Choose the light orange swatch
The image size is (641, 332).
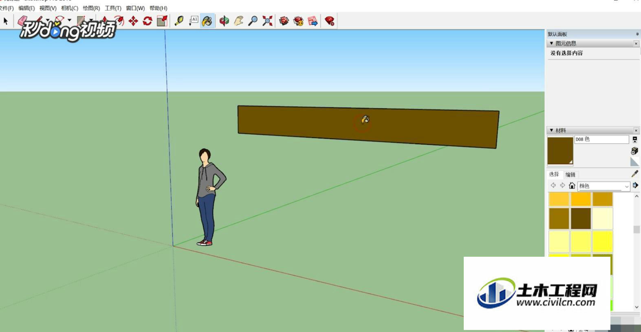(x=559, y=199)
